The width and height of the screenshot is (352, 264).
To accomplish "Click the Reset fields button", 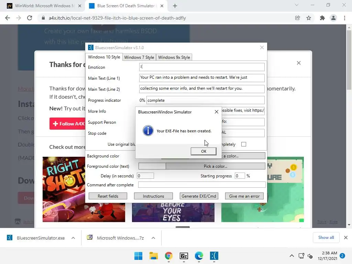I will coord(108,196).
